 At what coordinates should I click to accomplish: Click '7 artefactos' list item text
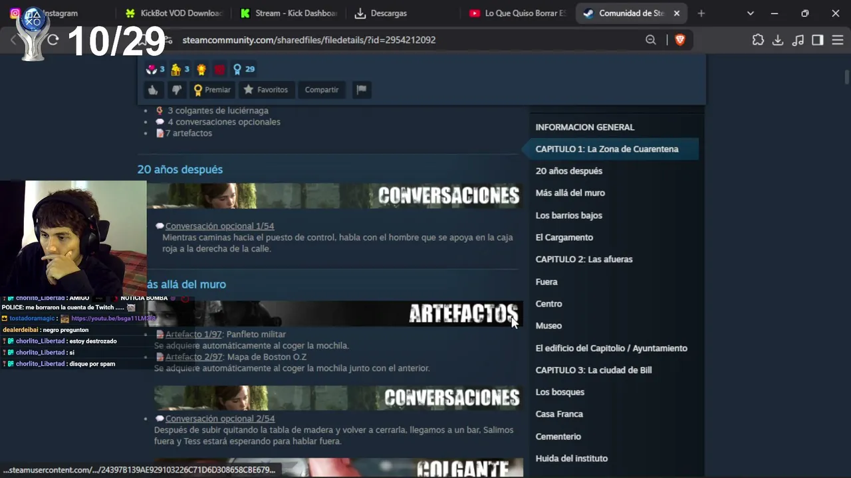coord(189,133)
